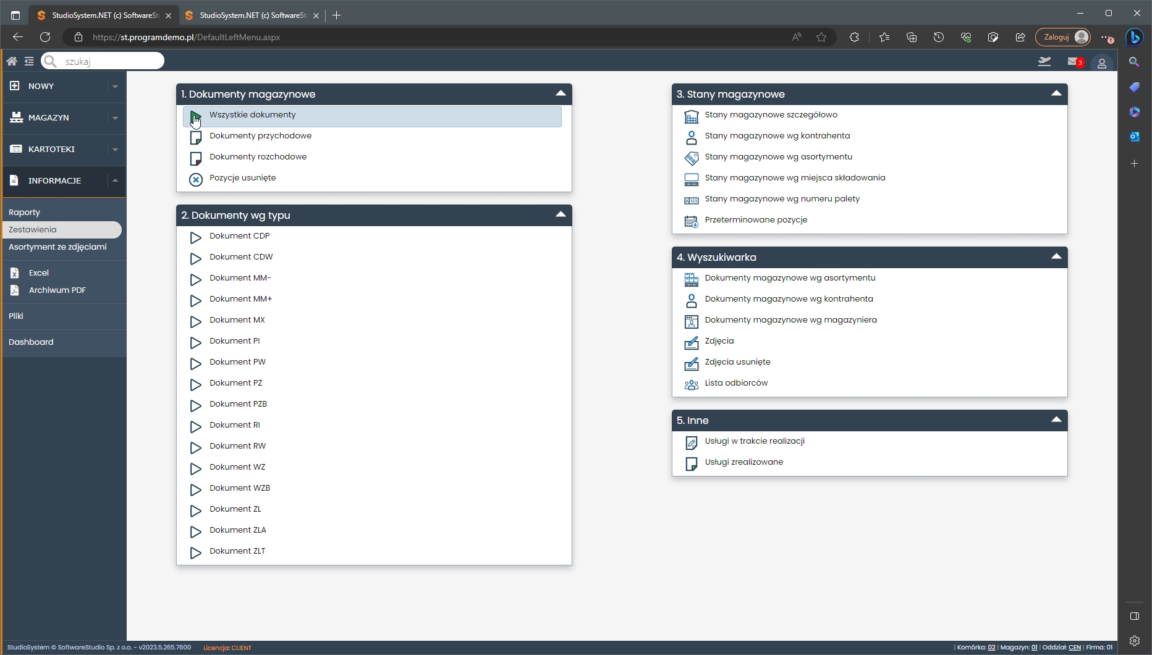Click the home icon in top bar
1152x655 pixels.
point(12,61)
